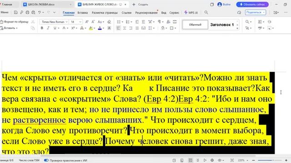Apply underline to selected text

(x=55, y=28)
